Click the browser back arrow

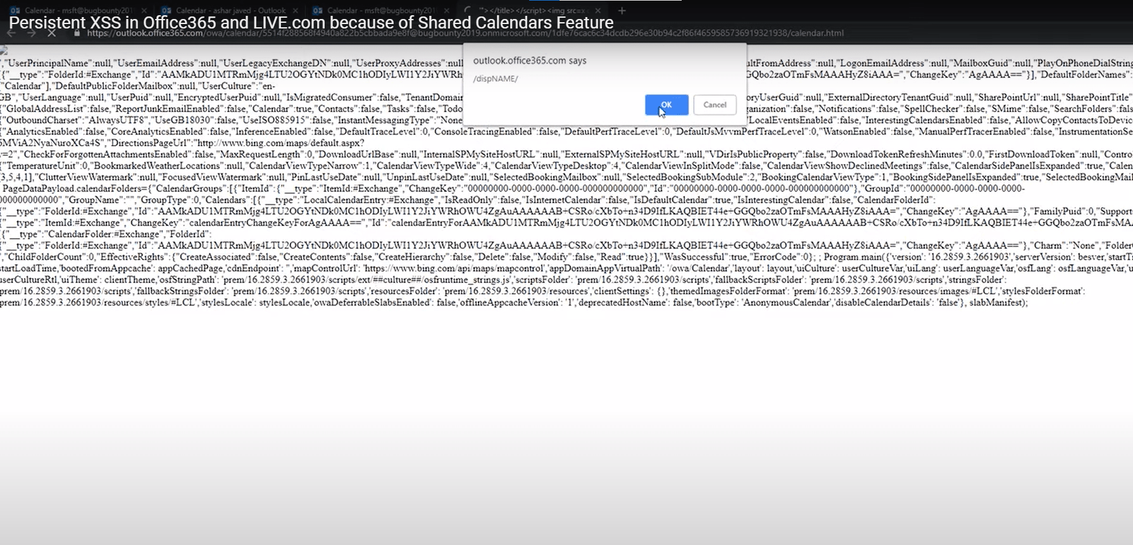point(11,33)
